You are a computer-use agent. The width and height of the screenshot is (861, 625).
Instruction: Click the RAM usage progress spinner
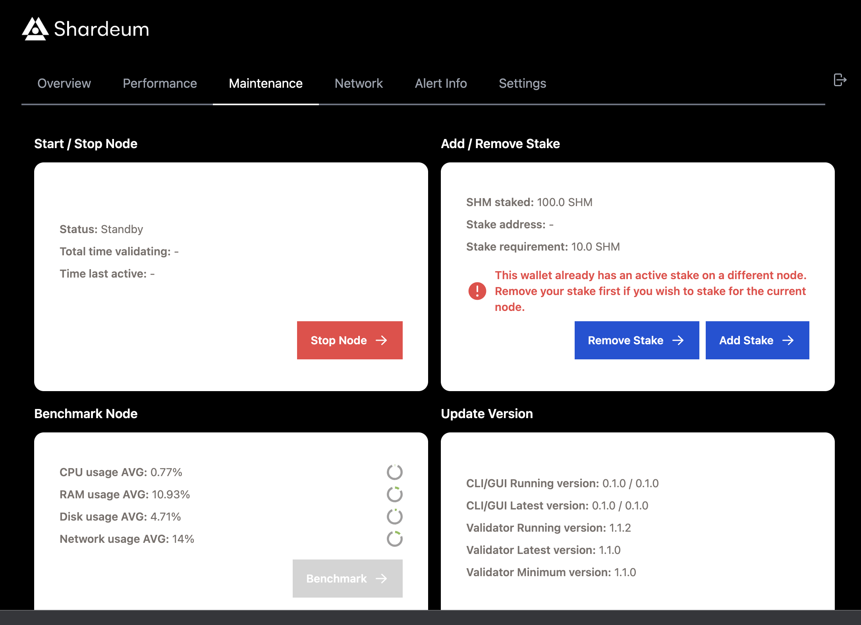coord(394,494)
